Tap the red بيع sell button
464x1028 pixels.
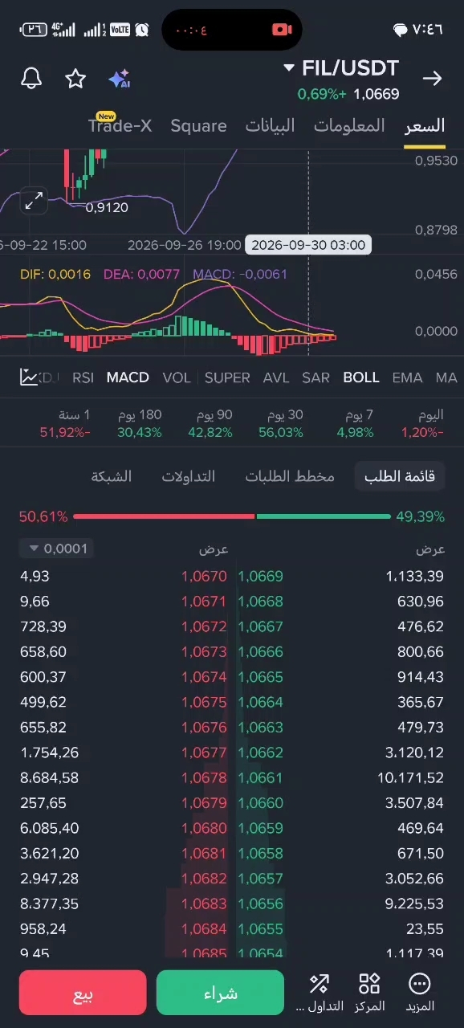click(83, 993)
